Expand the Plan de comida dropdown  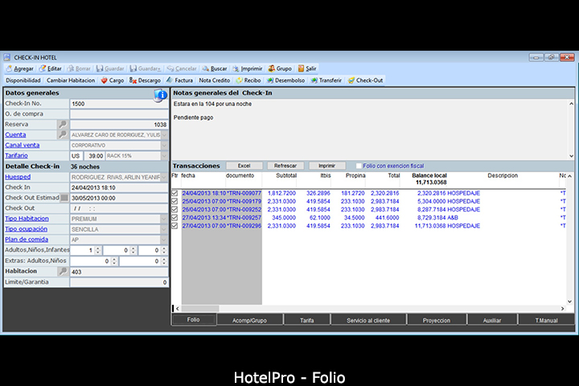164,240
